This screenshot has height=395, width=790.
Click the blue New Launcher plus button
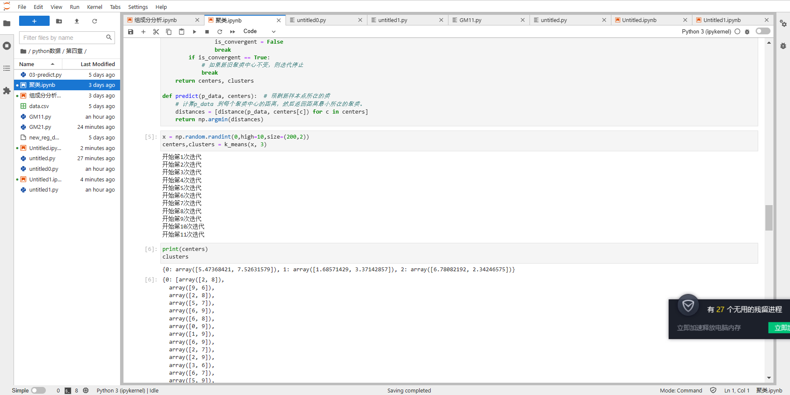[34, 21]
